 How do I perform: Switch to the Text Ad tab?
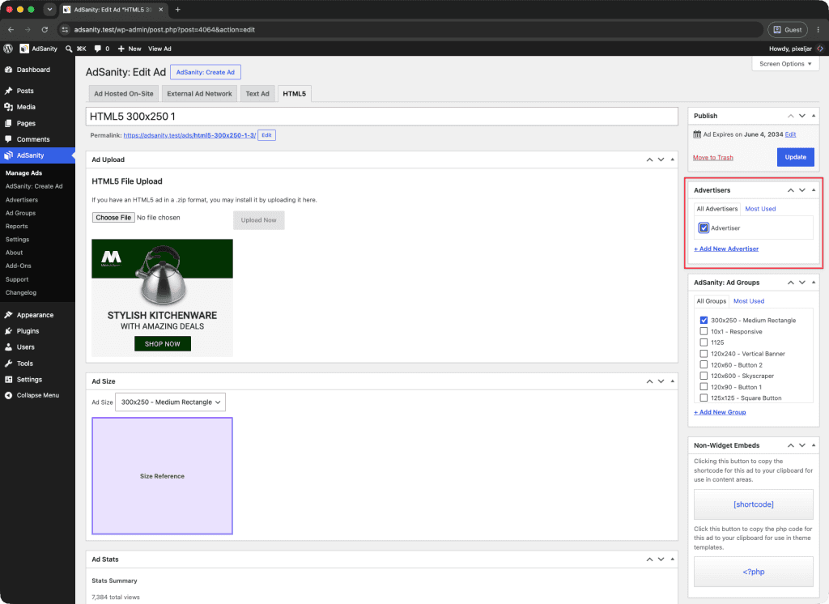[257, 94]
